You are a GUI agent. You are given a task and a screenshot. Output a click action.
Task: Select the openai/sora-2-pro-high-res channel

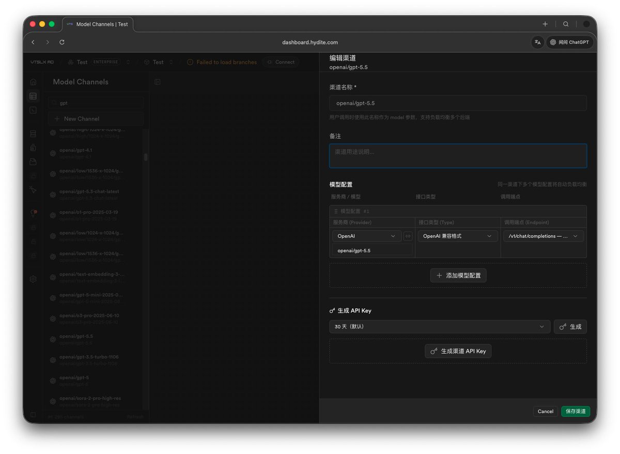click(x=96, y=402)
